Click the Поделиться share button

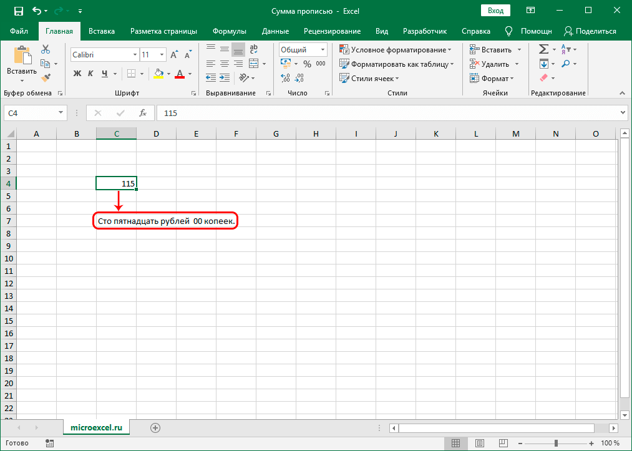[x=590, y=31]
